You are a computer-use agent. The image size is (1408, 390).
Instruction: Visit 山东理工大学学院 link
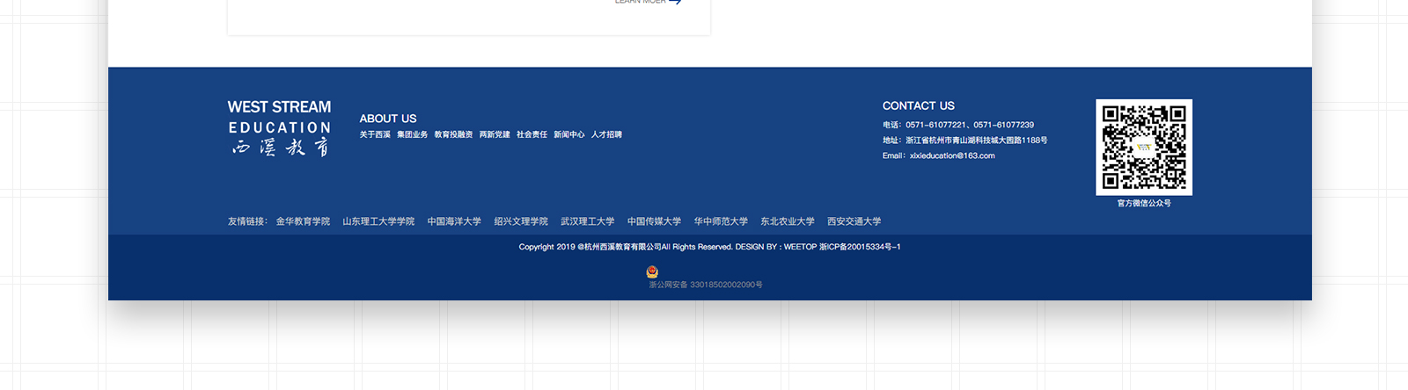tap(378, 221)
